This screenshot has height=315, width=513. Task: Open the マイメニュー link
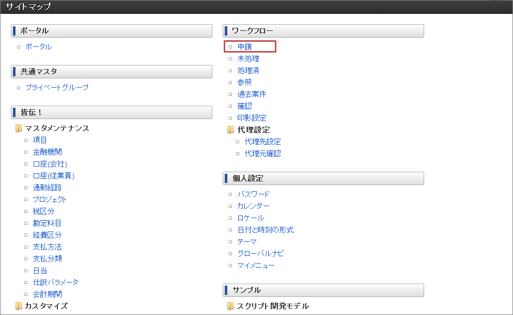(256, 266)
